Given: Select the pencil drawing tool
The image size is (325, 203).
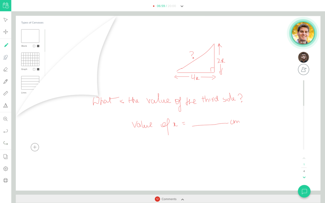Looking at the screenshot, I should 5,45.
